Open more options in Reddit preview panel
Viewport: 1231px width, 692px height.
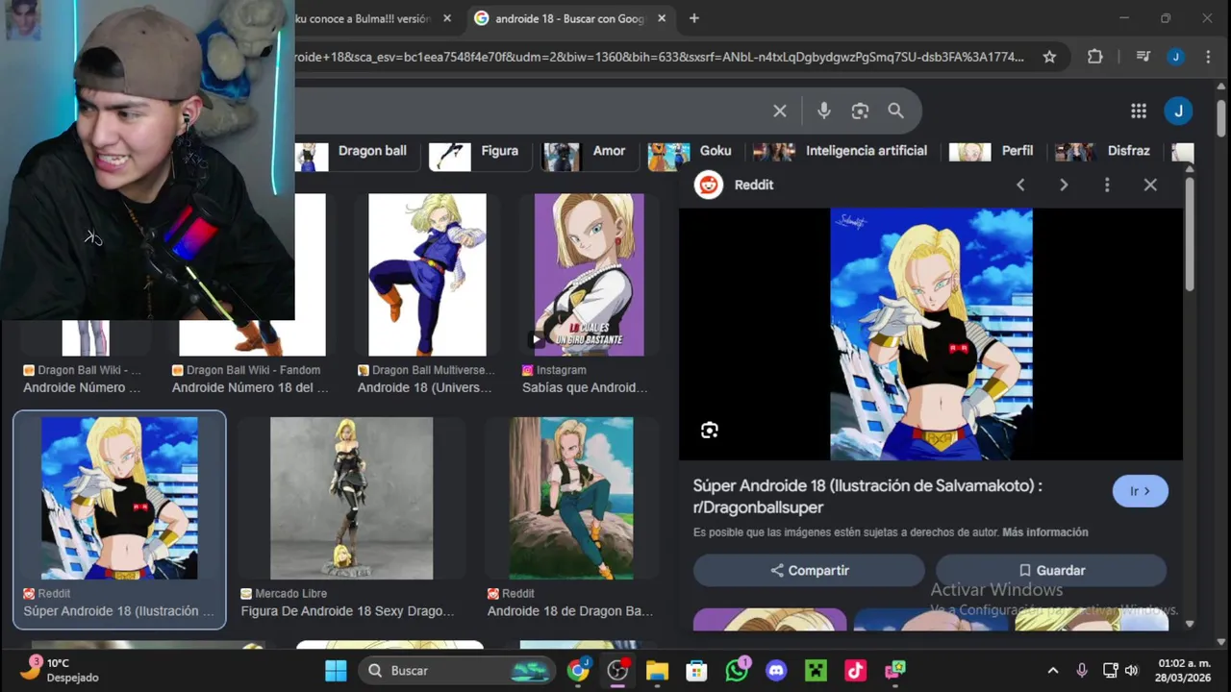pos(1107,185)
